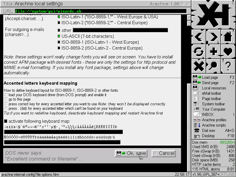
Task: Click the '115 HTML atoms' status text
Action: click(x=206, y=169)
